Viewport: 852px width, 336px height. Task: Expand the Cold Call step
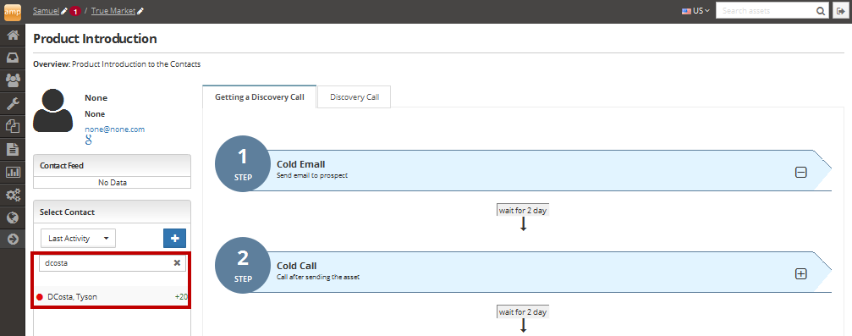point(800,274)
